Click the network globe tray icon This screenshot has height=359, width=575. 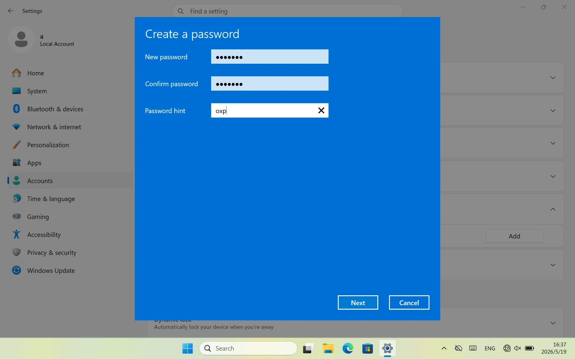[x=507, y=348]
